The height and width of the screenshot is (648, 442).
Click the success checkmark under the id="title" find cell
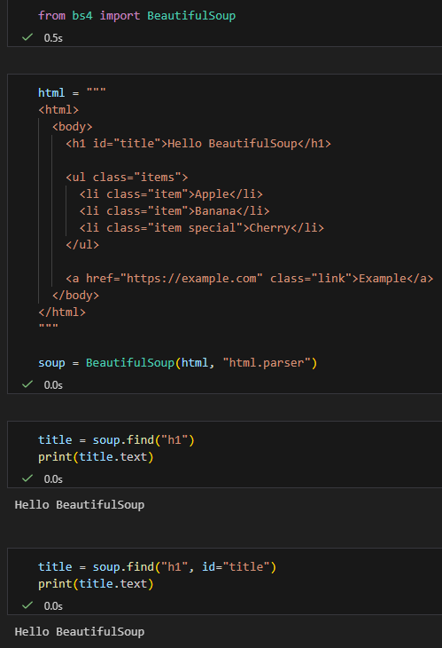(27, 606)
